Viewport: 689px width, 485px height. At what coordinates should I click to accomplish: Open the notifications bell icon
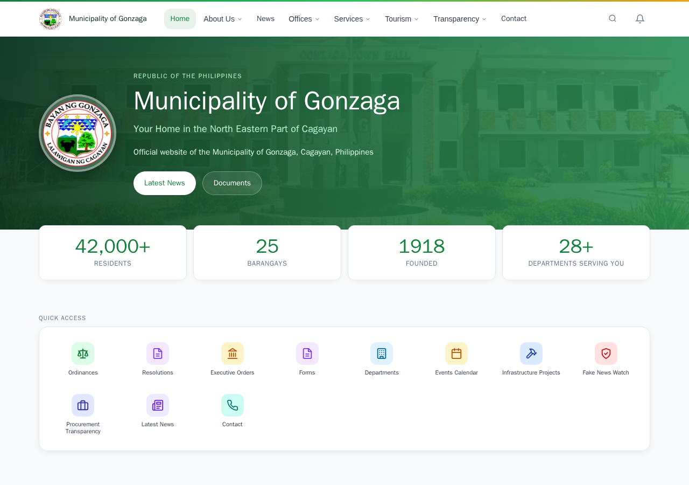640,18
